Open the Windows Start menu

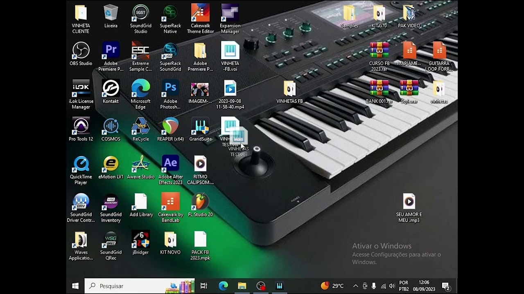75,286
